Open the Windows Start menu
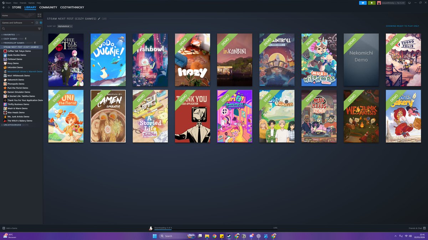428x240 pixels. (x=155, y=236)
